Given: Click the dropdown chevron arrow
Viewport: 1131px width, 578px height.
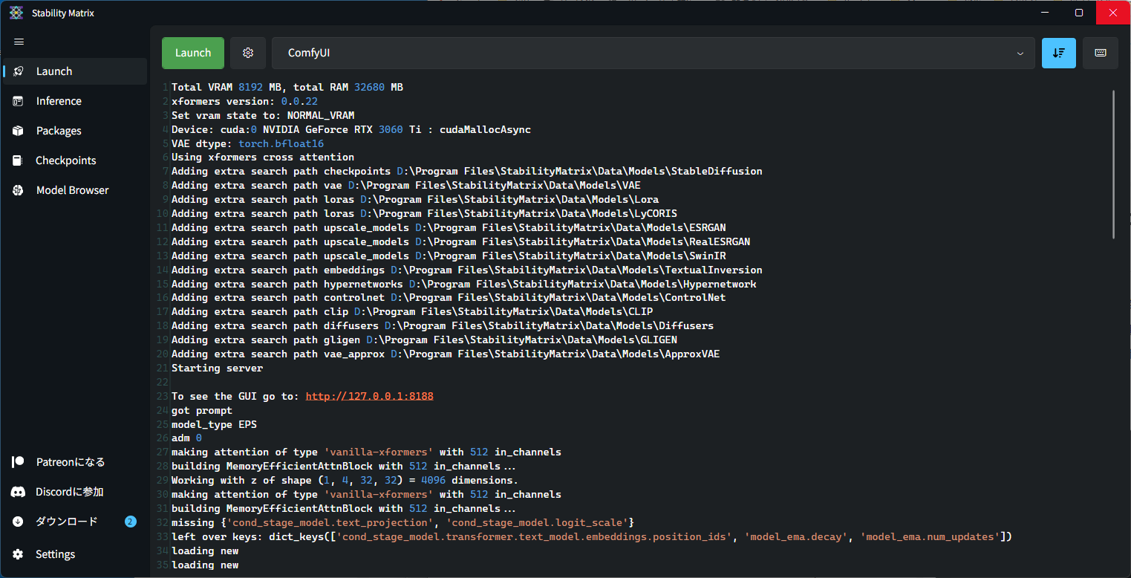Looking at the screenshot, I should (x=1020, y=53).
